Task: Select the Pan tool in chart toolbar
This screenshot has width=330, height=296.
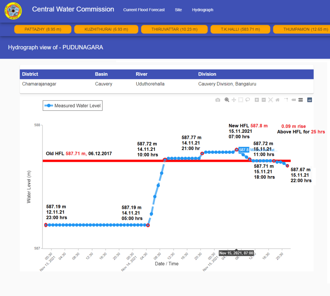Action: pyautogui.click(x=234, y=100)
